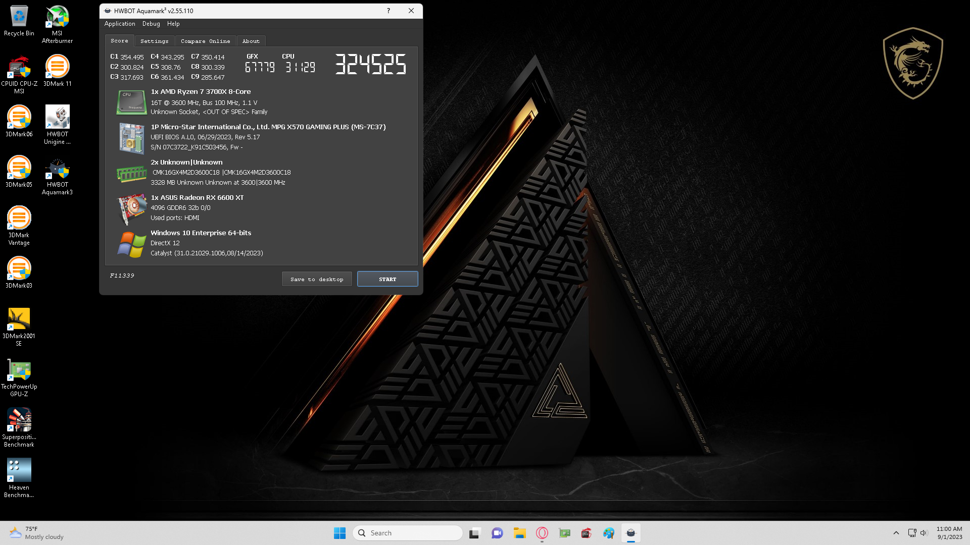Open the 3DMark 11 desktop shortcut
Viewport: 970px width, 545px height.
[x=57, y=71]
